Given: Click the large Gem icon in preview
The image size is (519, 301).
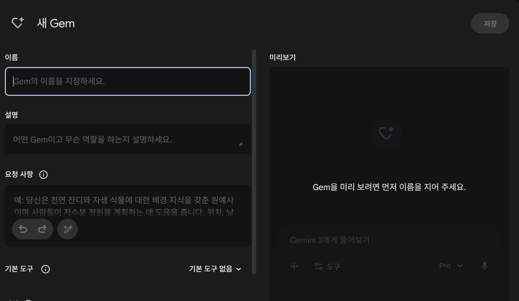Looking at the screenshot, I should tap(386, 134).
